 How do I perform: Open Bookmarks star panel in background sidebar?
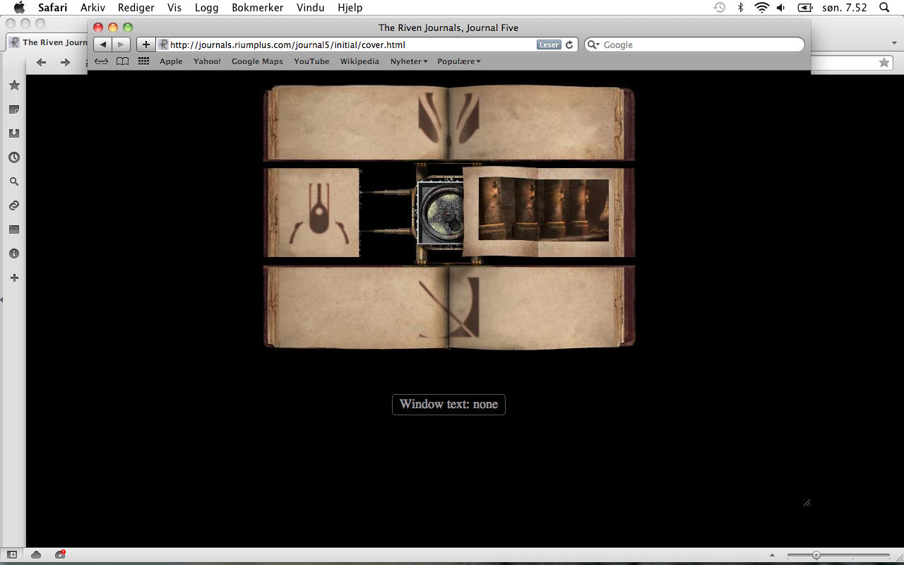14,85
